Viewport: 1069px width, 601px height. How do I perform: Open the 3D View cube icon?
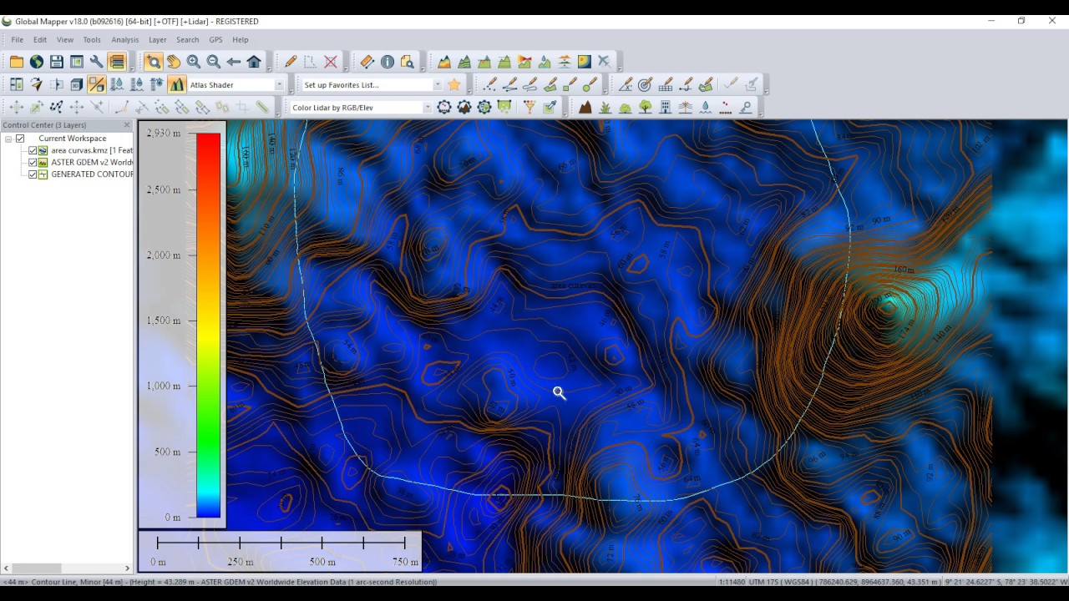pos(77,84)
